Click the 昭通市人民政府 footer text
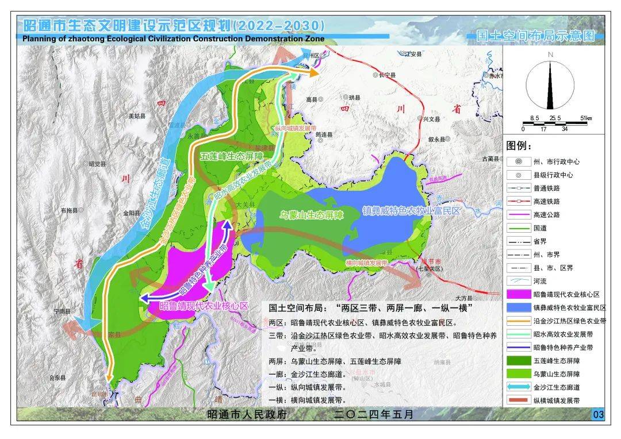The image size is (621, 439). (x=247, y=414)
